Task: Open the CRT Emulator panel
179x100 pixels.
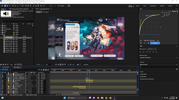Action: click(x=143, y=77)
